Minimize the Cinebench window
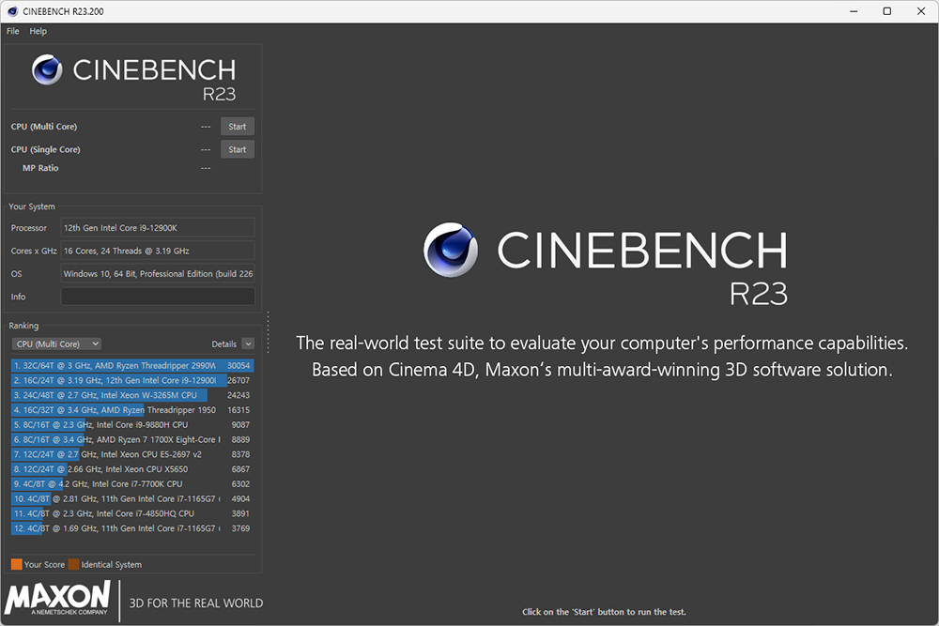The height and width of the screenshot is (626, 939). [x=854, y=11]
